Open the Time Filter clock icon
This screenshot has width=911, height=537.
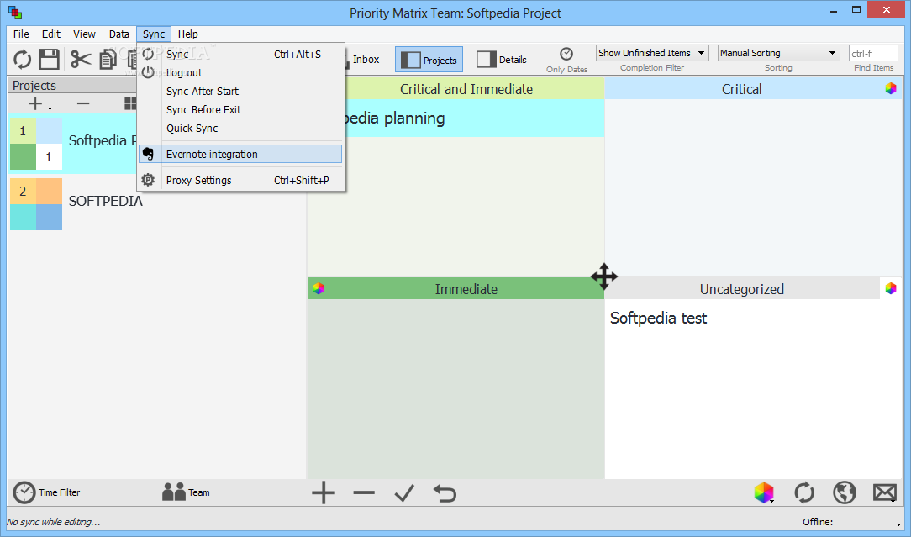24,492
